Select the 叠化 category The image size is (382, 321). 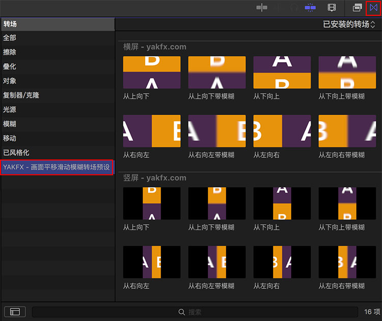pyautogui.click(x=58, y=67)
